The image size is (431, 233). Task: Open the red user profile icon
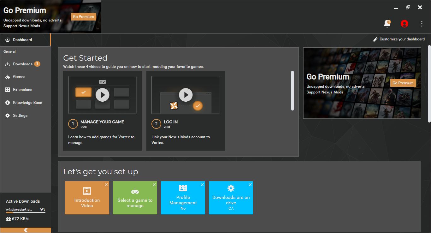(404, 24)
